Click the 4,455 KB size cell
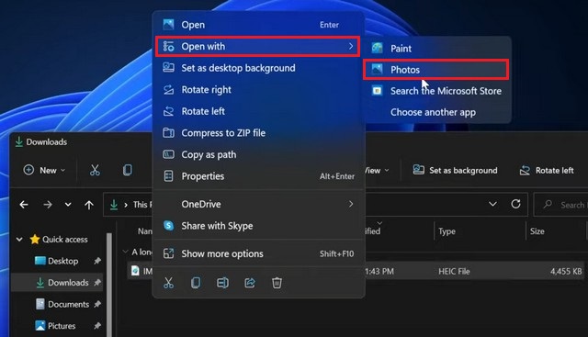Screen dimensions: 588x337 [x=566, y=272]
